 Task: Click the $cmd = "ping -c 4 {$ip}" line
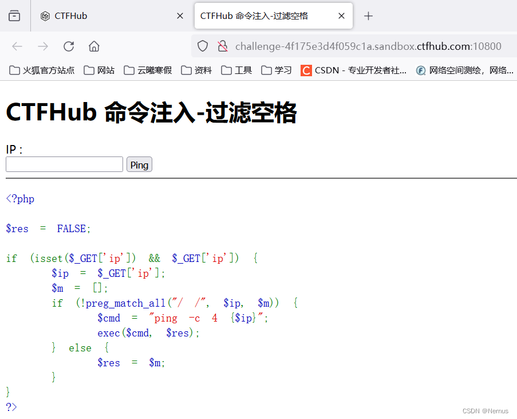[183, 318]
